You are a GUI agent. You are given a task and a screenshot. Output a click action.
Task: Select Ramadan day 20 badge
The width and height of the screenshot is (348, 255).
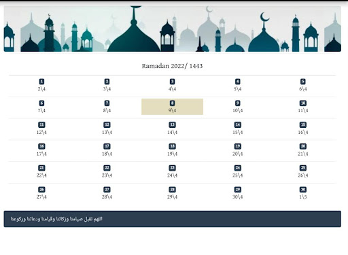(x=303, y=146)
